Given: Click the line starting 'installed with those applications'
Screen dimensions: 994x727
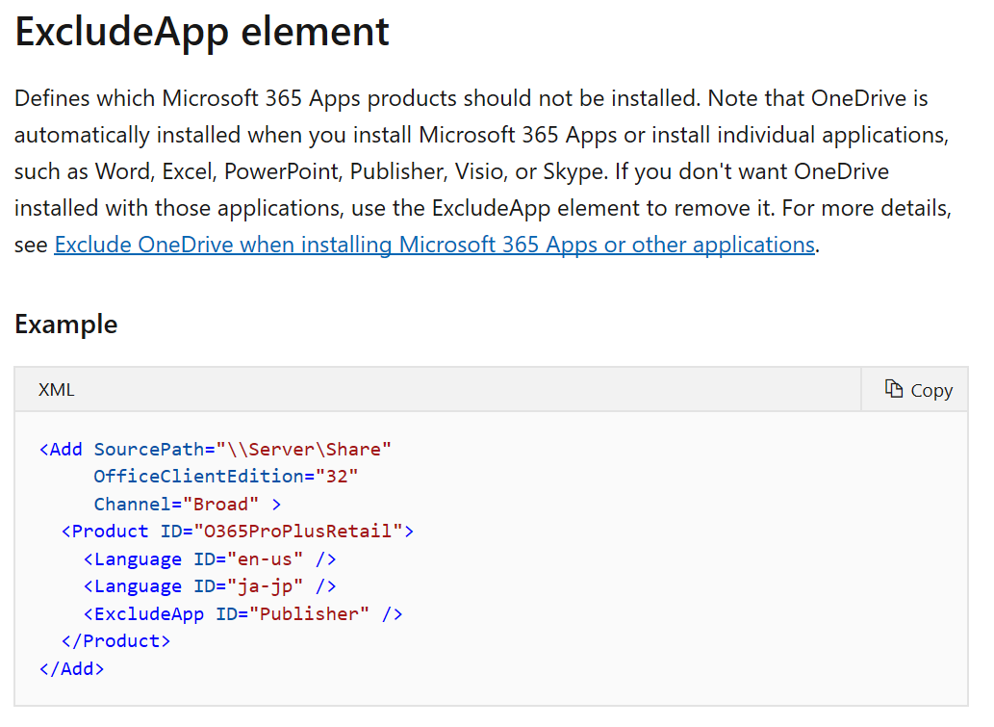Looking at the screenshot, I should click(483, 208).
